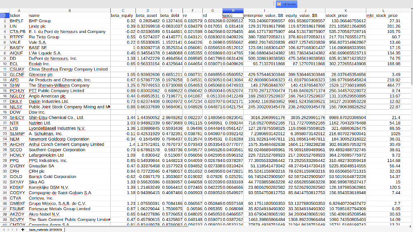
Task: Select mkt_stock_price value 120.5
Action: [383, 187]
